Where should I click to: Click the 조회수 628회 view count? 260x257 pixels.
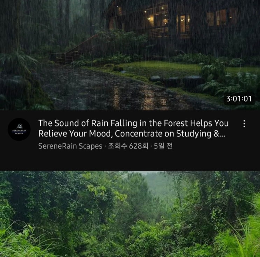128,146
